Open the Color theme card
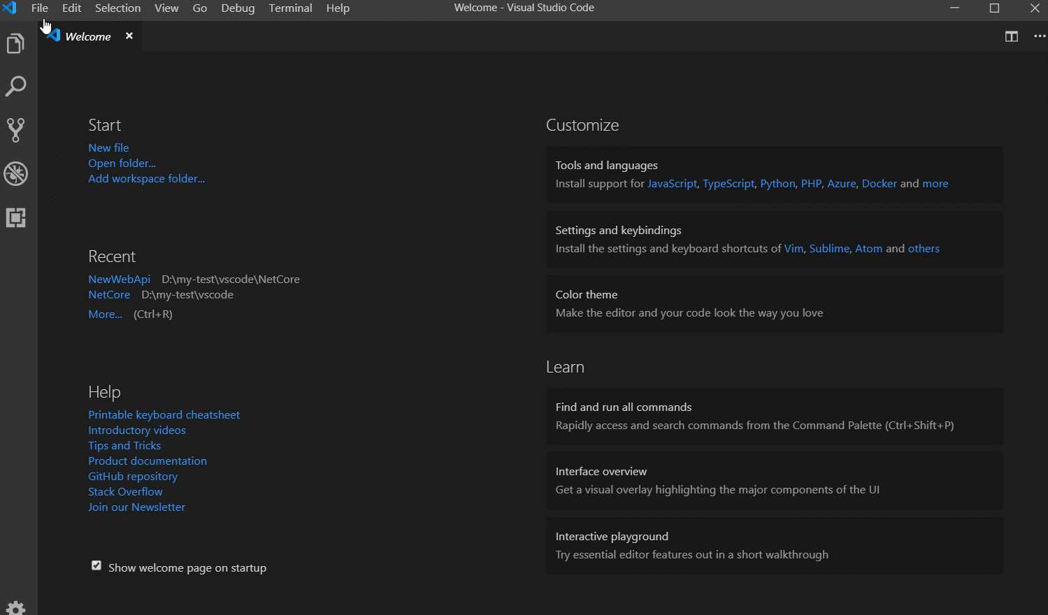Viewport: 1048px width, 615px height. coord(775,304)
